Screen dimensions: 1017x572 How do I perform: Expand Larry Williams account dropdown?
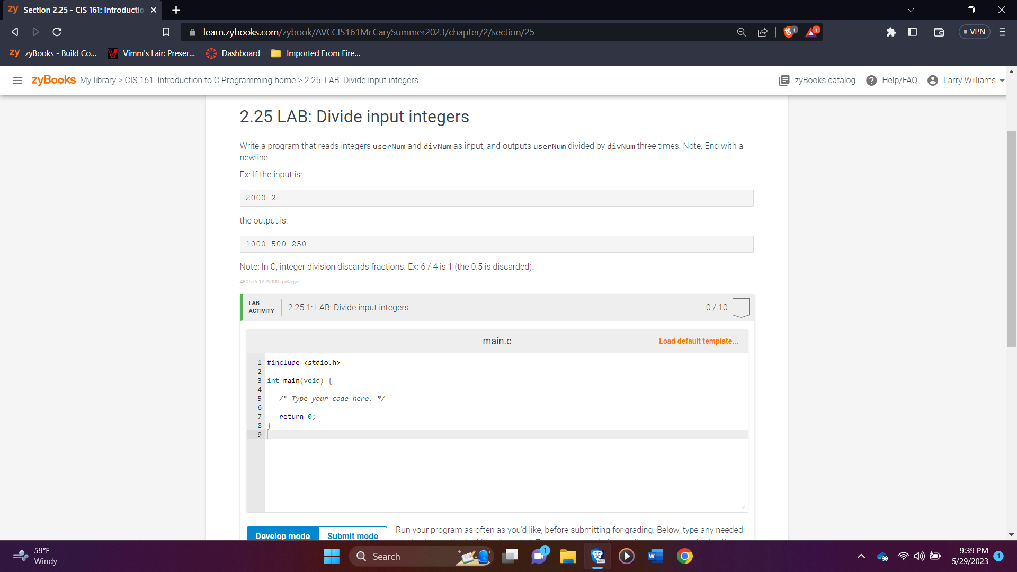(966, 81)
